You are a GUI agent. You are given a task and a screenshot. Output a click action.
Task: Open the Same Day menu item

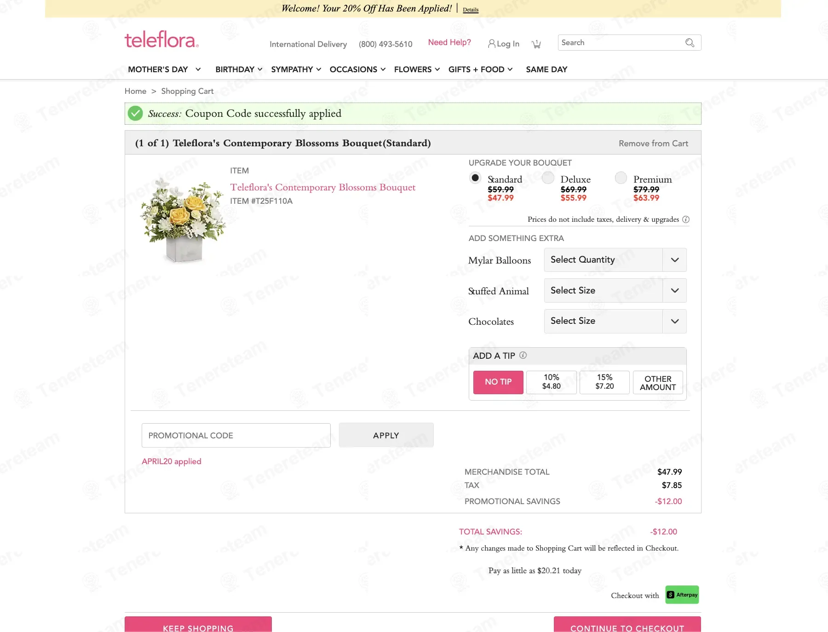click(546, 69)
